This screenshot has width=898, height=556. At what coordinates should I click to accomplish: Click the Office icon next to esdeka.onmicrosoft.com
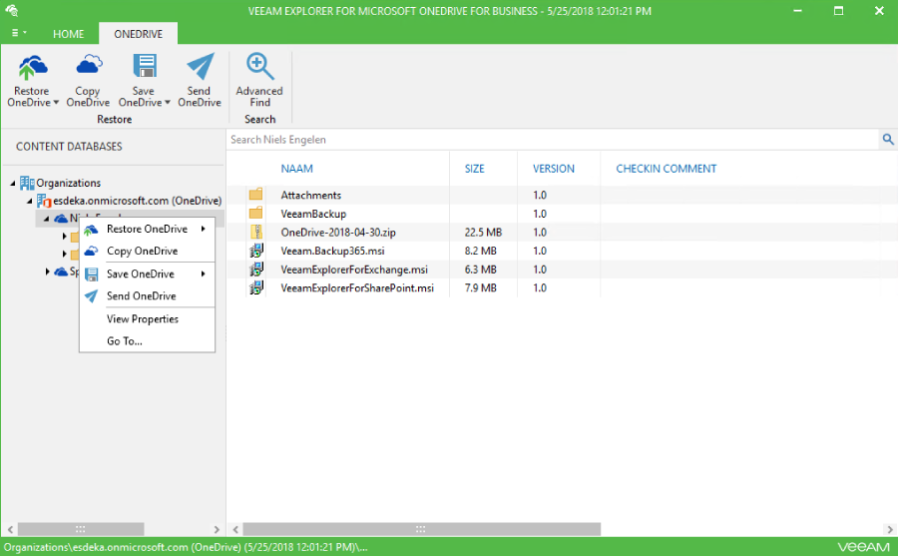44,201
